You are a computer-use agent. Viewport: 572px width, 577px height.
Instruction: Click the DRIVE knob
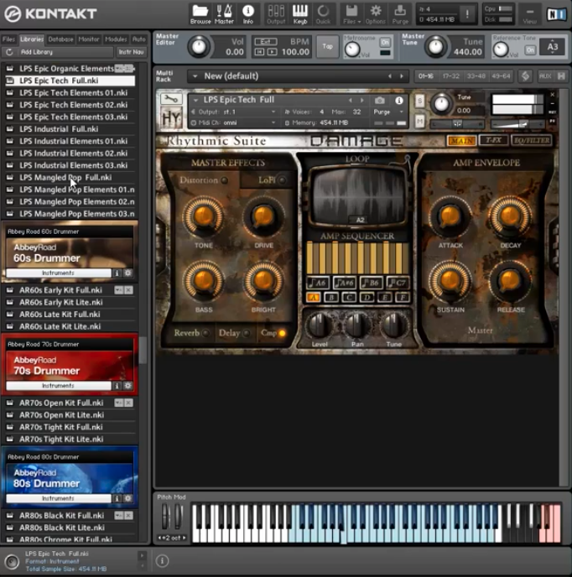pyautogui.click(x=263, y=216)
